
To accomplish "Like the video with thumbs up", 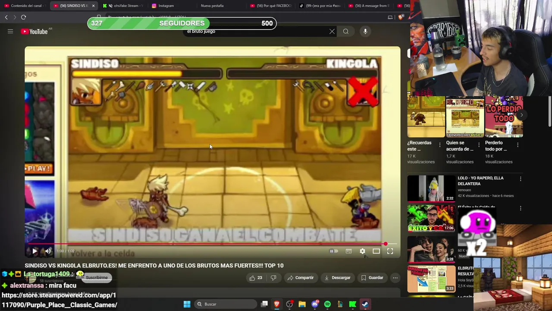I will coord(256,278).
